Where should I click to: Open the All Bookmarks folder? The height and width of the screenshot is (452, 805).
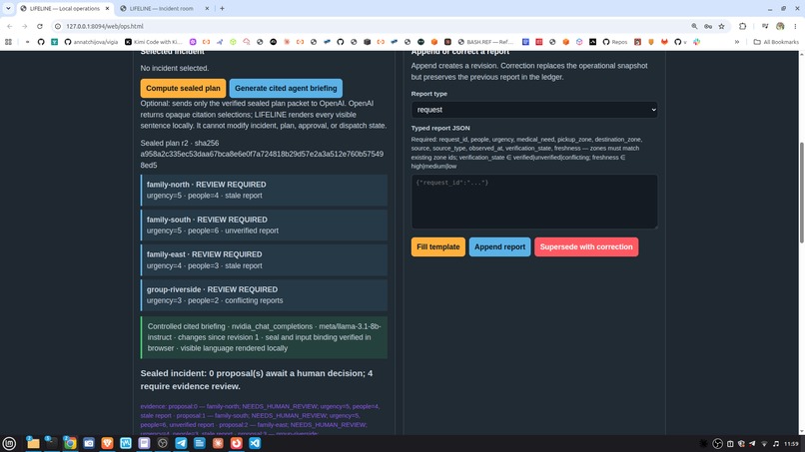tap(776, 42)
